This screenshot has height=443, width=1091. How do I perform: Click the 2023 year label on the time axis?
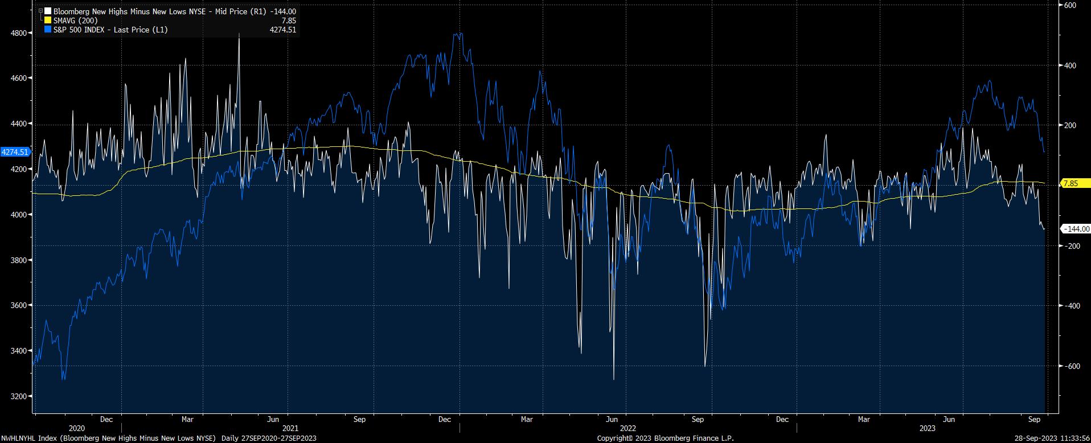(x=928, y=428)
